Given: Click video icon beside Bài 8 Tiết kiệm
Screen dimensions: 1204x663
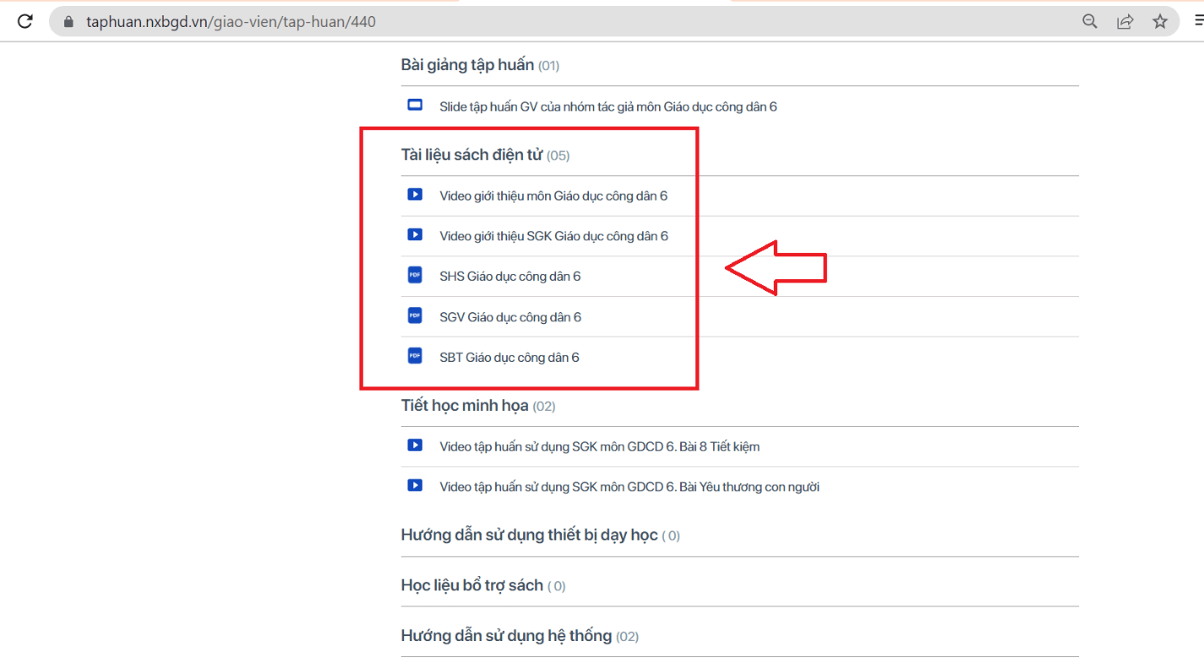Looking at the screenshot, I should (x=414, y=445).
